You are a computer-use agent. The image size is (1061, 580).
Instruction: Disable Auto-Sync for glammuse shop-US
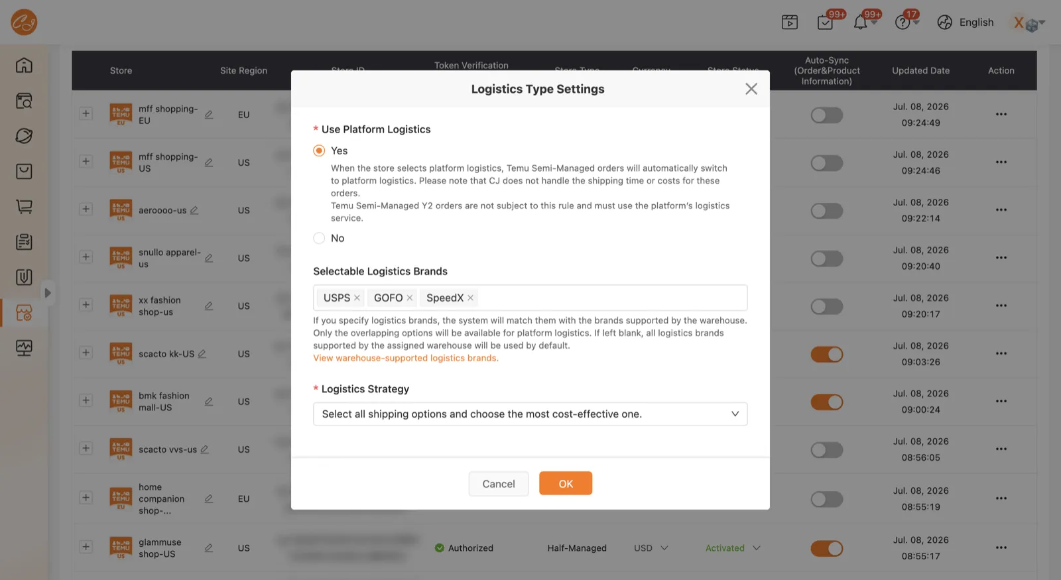827,549
